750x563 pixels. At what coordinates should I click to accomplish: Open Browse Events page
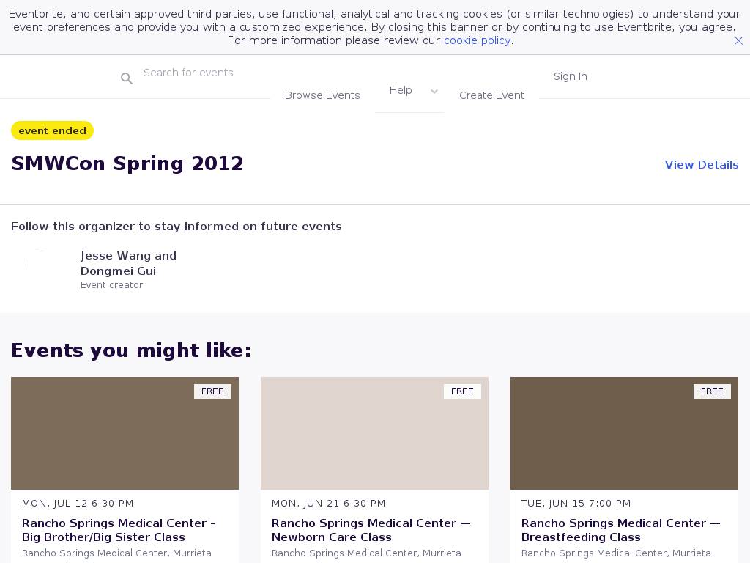coord(322,95)
